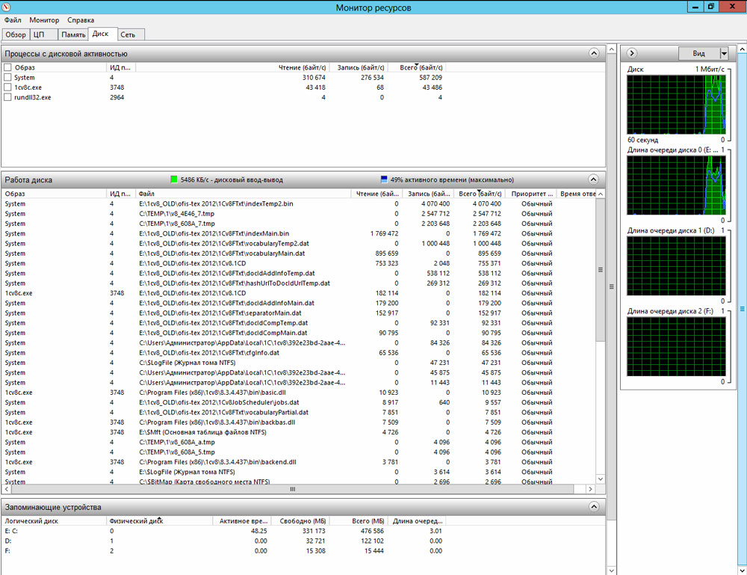
Task: Click the green disk I/O indicator square
Action: pos(174,179)
